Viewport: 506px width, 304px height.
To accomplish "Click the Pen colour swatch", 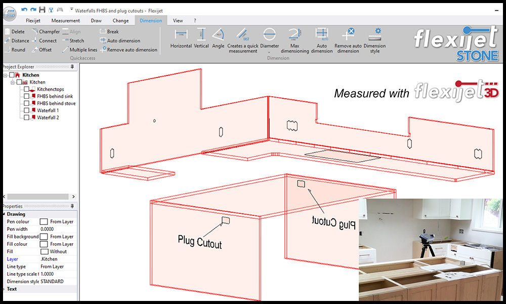I will coord(44,221).
